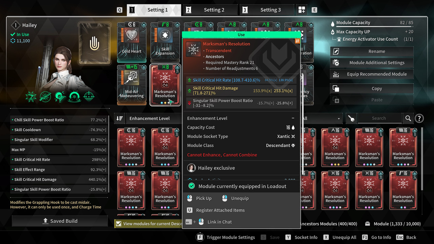
Task: Click the Max MP stat row
Action: pos(59,150)
